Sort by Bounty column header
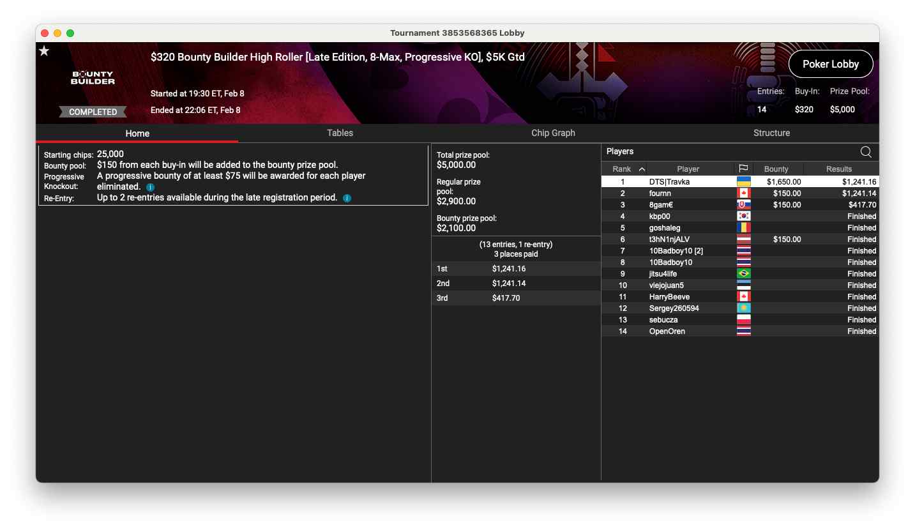915x530 pixels. pyautogui.click(x=776, y=169)
